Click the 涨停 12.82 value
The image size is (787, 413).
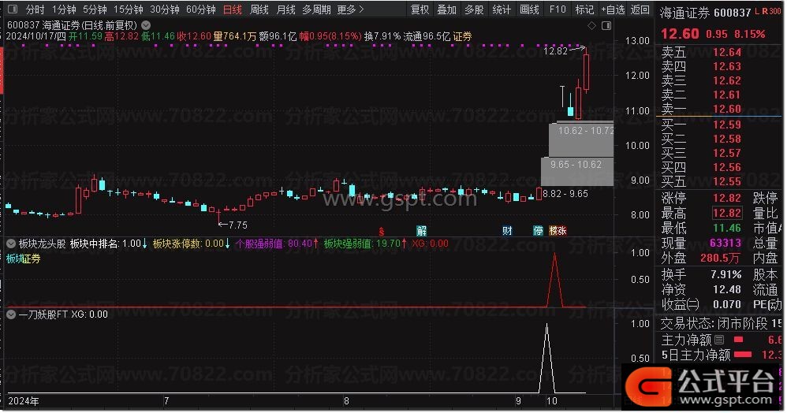click(x=727, y=198)
